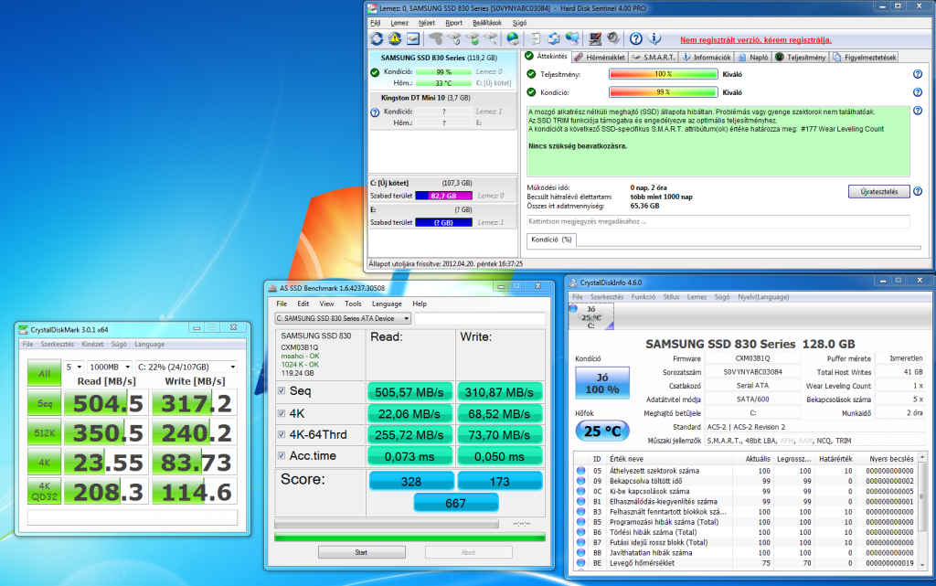
Task: Open the Riport menu in Hard Disk Sentinel
Action: [x=453, y=23]
